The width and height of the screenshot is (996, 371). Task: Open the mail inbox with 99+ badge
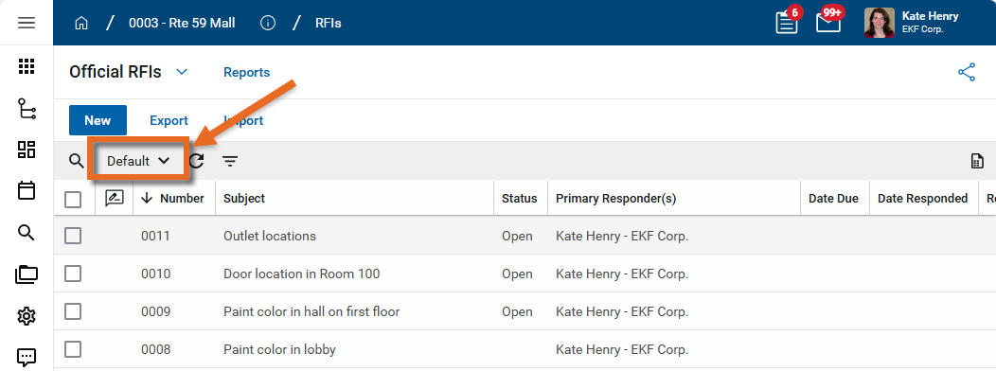click(x=829, y=22)
